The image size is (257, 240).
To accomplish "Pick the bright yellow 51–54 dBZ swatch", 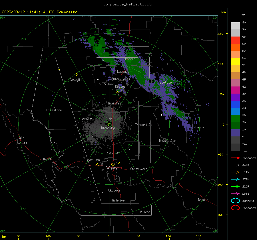I will click(x=235, y=62).
